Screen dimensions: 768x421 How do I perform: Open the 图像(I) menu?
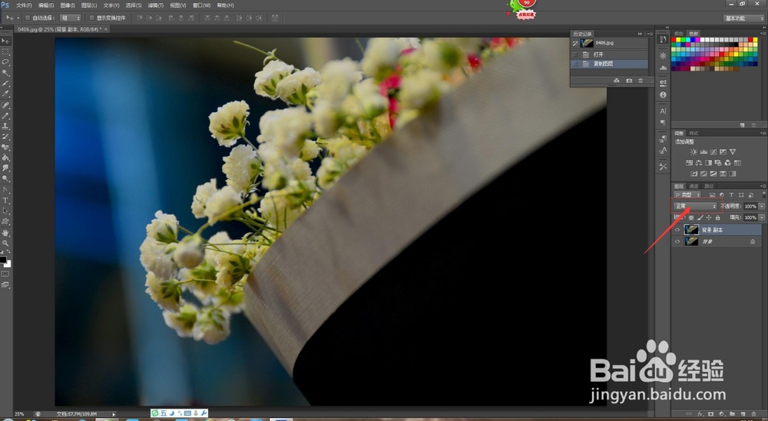coord(67,5)
